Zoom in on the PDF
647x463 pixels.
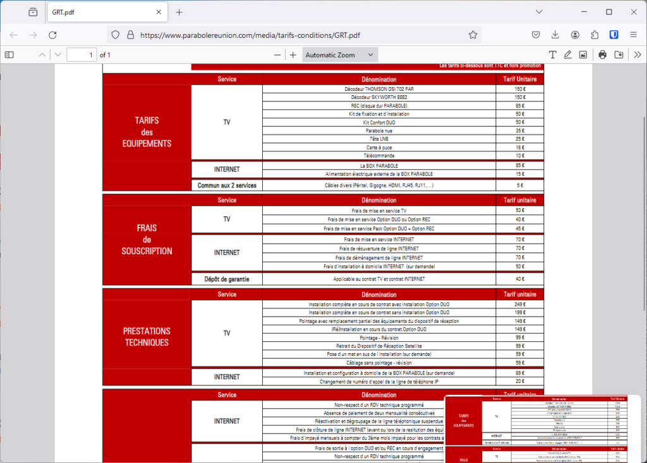click(x=293, y=55)
